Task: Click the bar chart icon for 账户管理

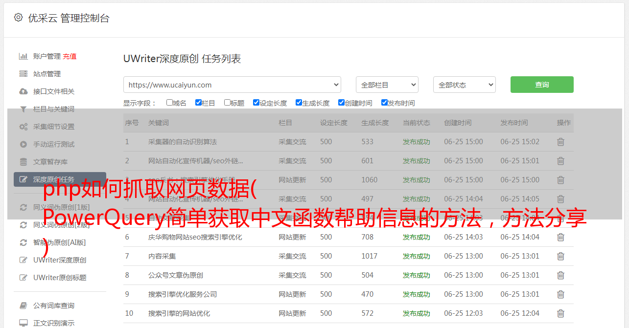Action: pyautogui.click(x=23, y=56)
